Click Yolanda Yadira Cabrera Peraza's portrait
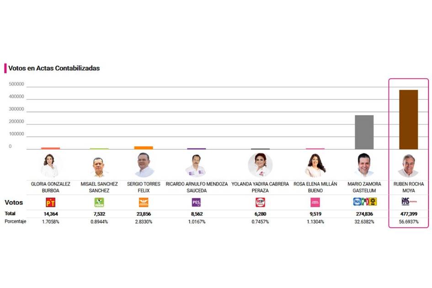The height and width of the screenshot is (288, 432). click(260, 165)
